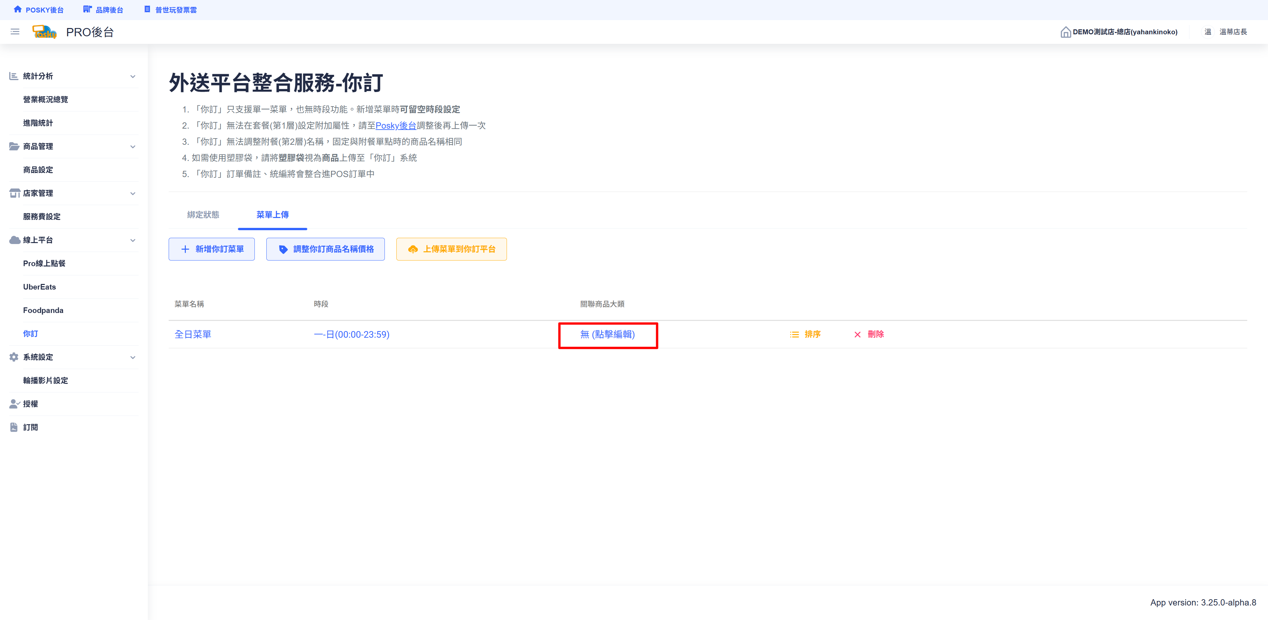The image size is (1268, 620).
Task: Click 無 (點擊編輯) category cell
Action: coord(607,334)
